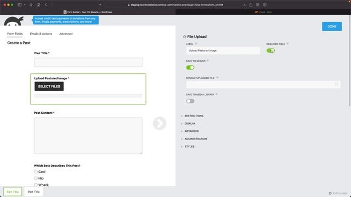Switch to the cPanel browser tab

(263, 12)
